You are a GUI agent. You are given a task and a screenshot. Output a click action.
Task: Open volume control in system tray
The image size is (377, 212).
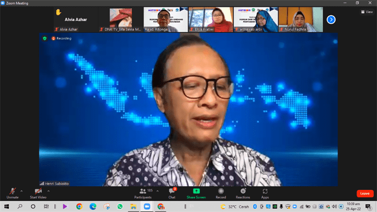coord(334,207)
